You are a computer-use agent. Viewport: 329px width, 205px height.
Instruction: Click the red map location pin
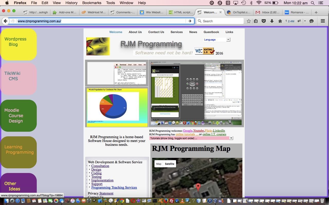click(198, 187)
